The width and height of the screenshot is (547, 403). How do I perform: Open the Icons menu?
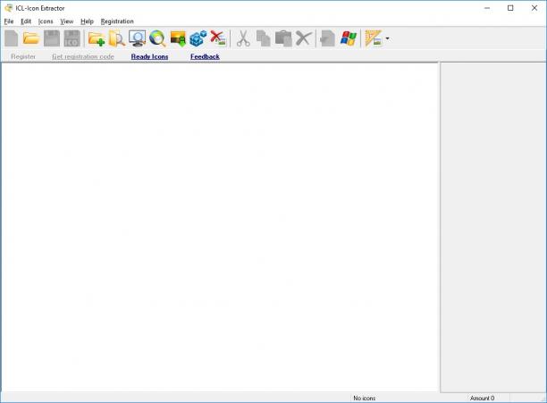coord(46,21)
